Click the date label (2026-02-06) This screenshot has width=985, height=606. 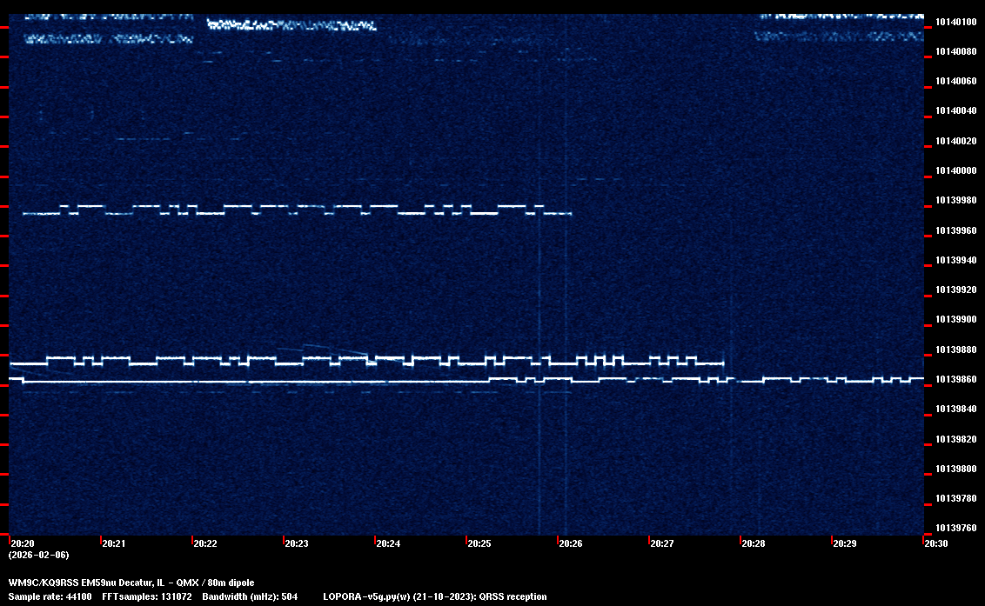click(x=39, y=555)
